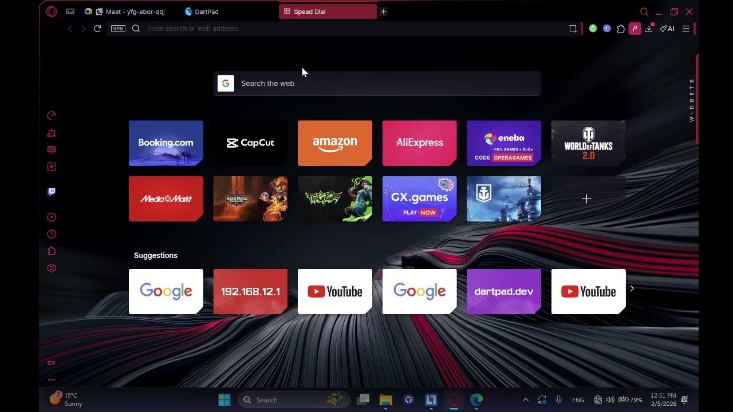The height and width of the screenshot is (412, 733).
Task: Open the GX Cleaner icon in sidebar
Action: coord(52,133)
